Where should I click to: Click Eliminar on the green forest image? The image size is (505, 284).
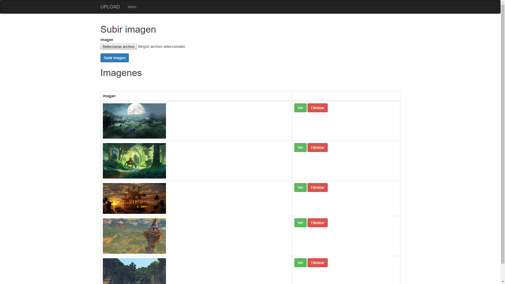[317, 147]
